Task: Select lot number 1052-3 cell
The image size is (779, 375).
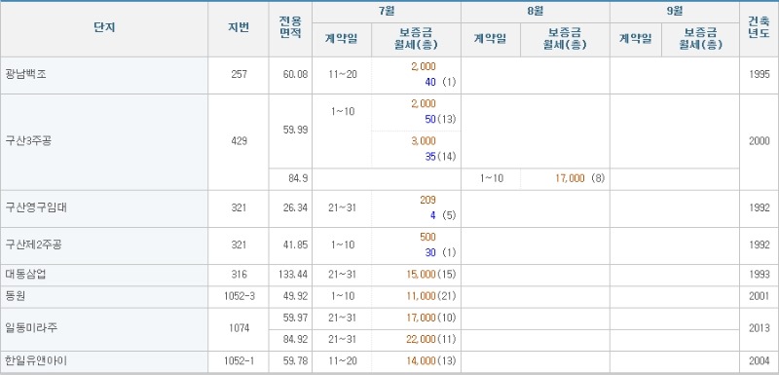Action: coord(239,296)
